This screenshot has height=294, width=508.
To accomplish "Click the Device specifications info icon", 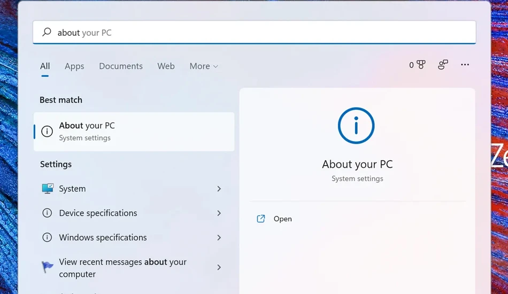I will [x=47, y=213].
